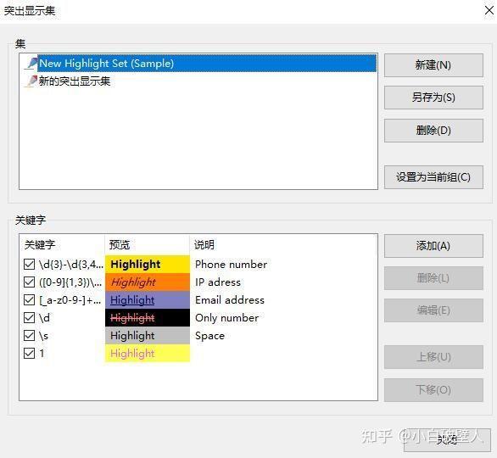Click 设置为当前组(C) button
Image resolution: width=497 pixels, height=458 pixels.
(x=433, y=177)
